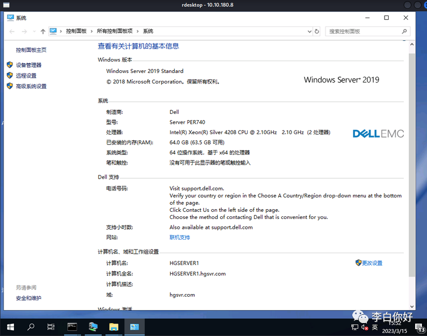The image size is (427, 336).
Task: Open 远程设置 remote settings link
Action: click(26, 76)
